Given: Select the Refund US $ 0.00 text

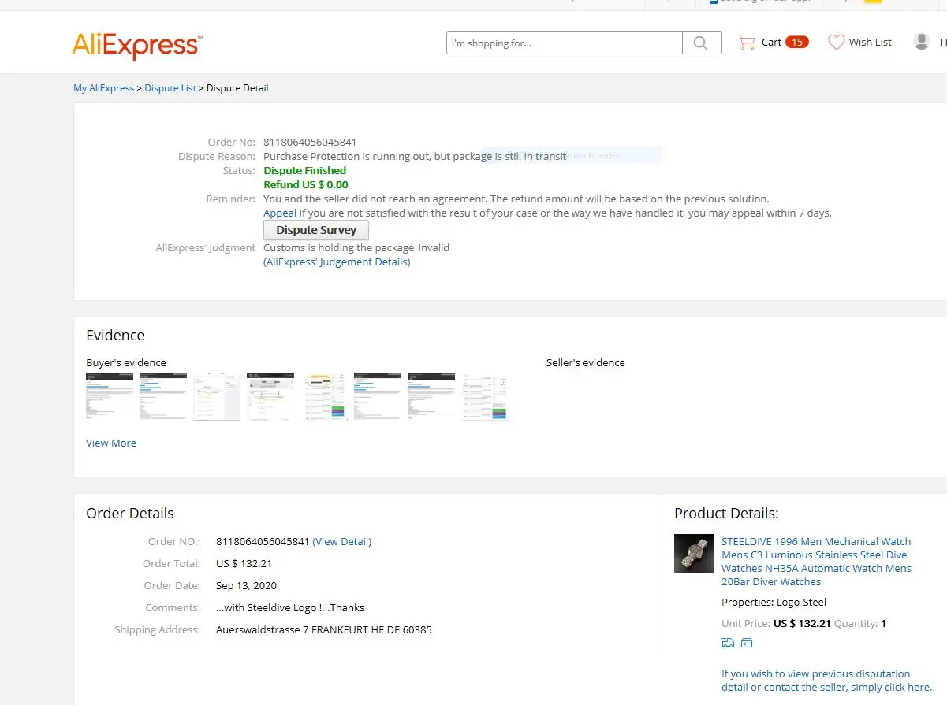Looking at the screenshot, I should point(306,184).
